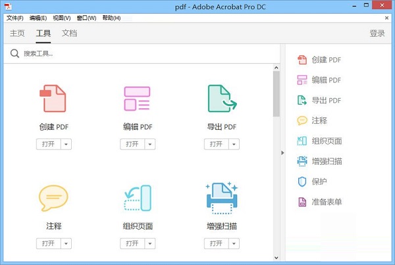Screen dimensions: 395x265
Task: Click the Acrobat logo in title bar
Action: coord(8,7)
